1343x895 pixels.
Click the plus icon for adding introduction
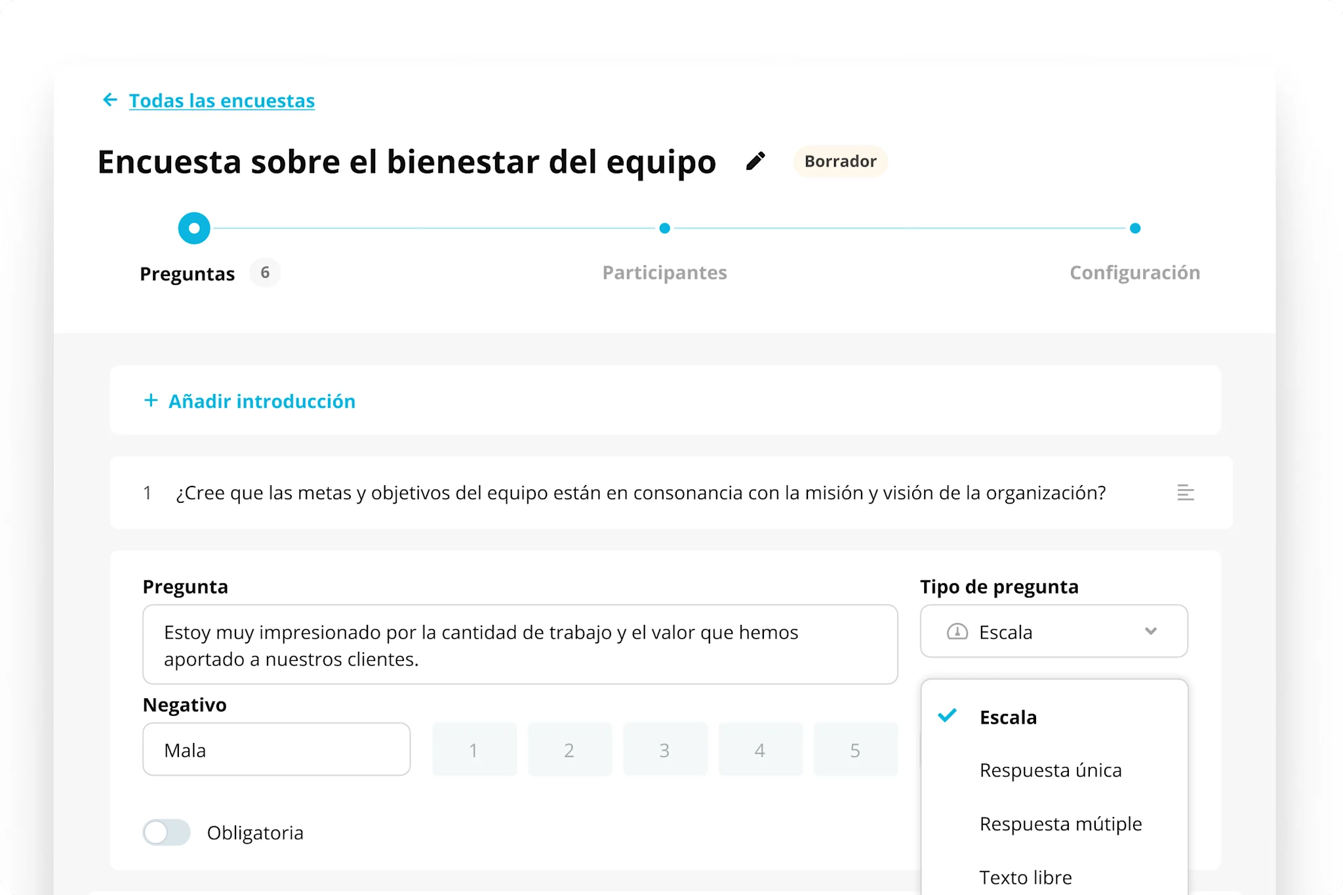point(151,401)
